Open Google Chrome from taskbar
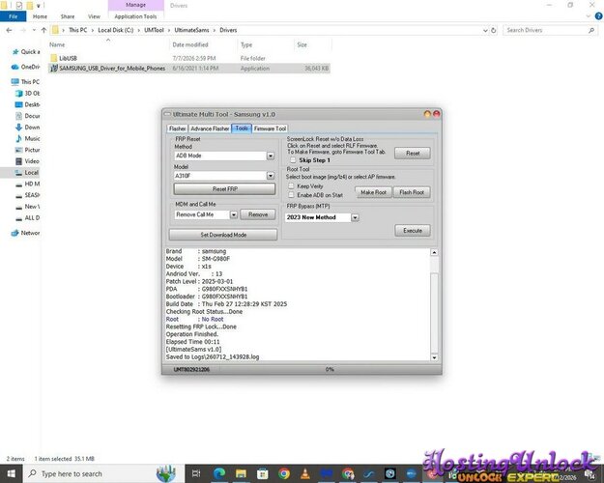 pos(284,473)
